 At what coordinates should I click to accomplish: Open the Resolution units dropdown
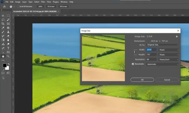pyautogui.click(x=168, y=59)
